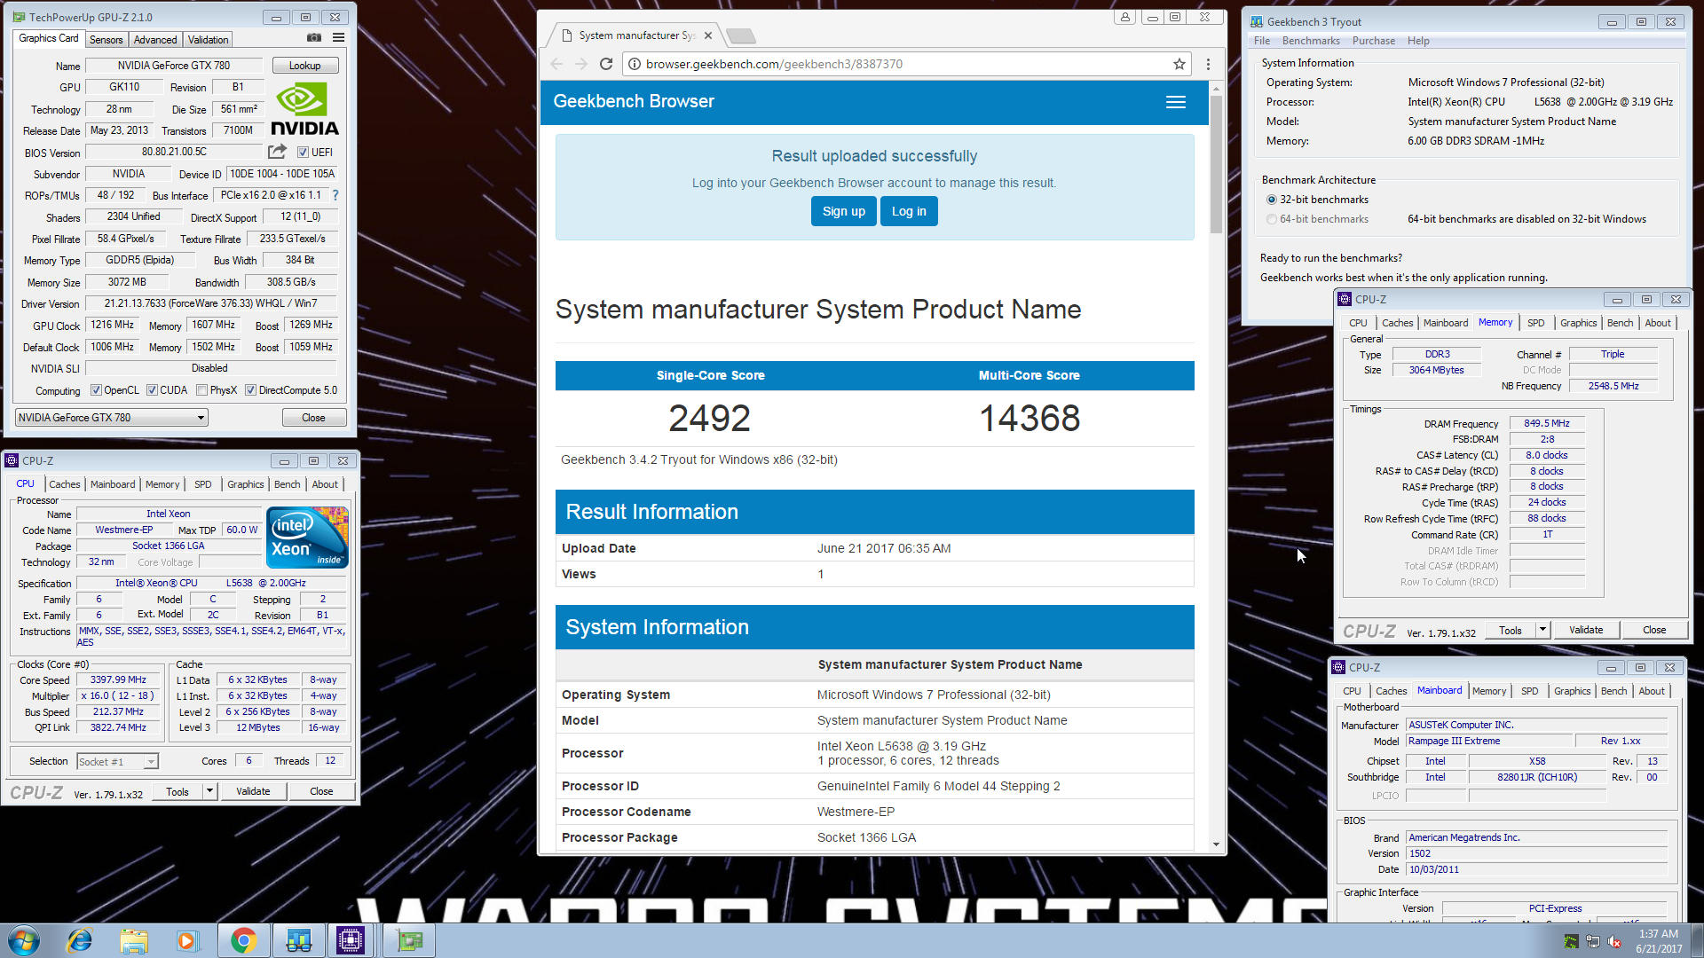Expand Tools dropdown arrow in left CPU-Z
This screenshot has width=1704, height=958.
coord(210,791)
